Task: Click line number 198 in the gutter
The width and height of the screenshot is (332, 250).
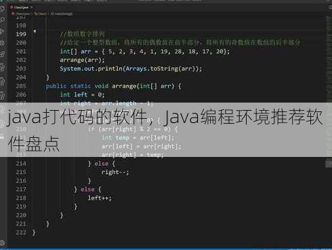Action: [x=21, y=26]
